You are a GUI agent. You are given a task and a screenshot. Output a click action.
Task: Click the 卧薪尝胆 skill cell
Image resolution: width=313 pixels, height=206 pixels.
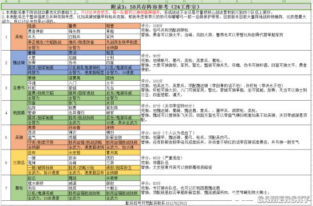click(123, 137)
